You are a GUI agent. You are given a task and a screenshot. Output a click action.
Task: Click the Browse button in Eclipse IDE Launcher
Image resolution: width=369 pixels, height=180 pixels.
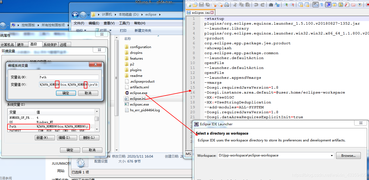click(x=348, y=155)
